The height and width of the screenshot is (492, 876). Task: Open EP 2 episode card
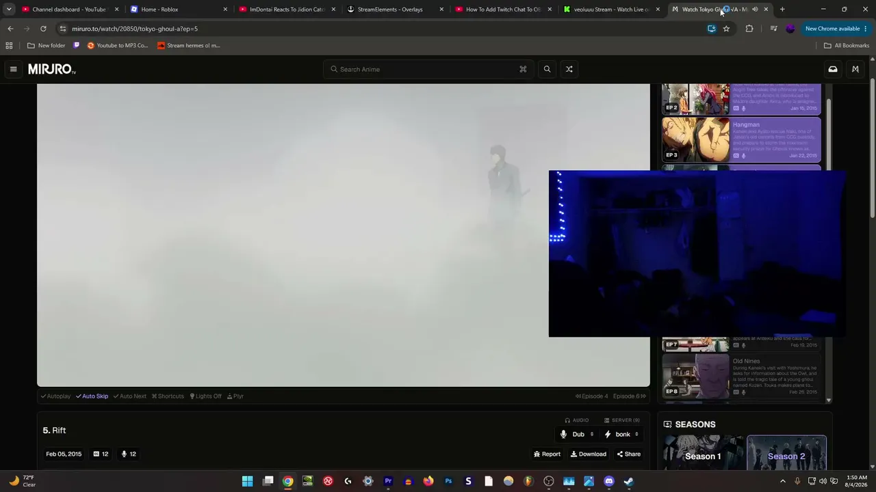tap(741, 99)
